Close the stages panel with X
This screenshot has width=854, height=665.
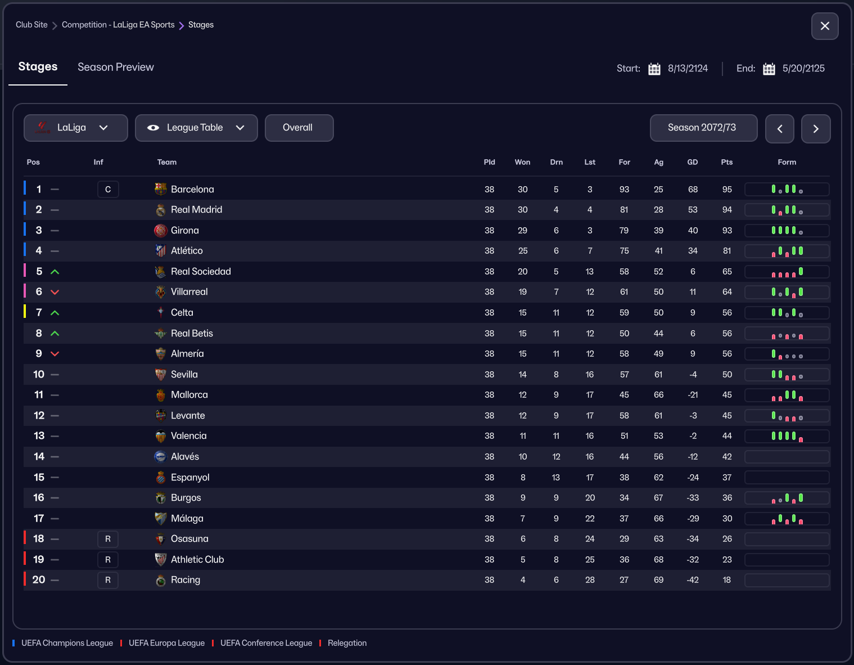click(x=825, y=26)
